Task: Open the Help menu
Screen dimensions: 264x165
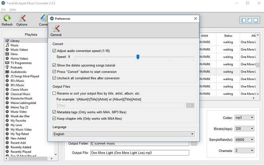Action: click(x=13, y=9)
